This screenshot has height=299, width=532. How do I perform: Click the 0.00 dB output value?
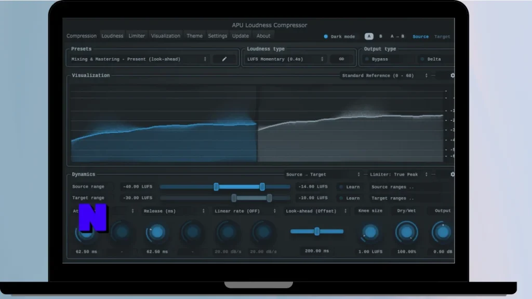tap(443, 252)
